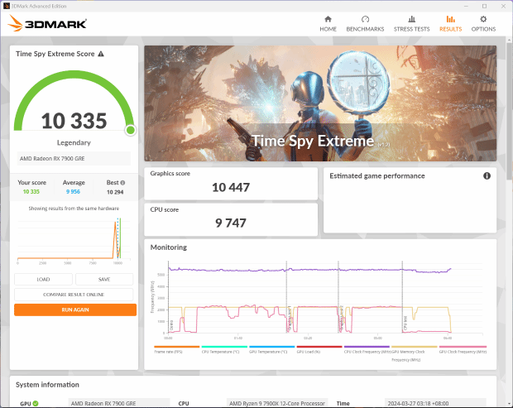Image resolution: width=513 pixels, height=408 pixels.
Task: Click the time value 2024-03-27 03:18
Action: point(418,403)
